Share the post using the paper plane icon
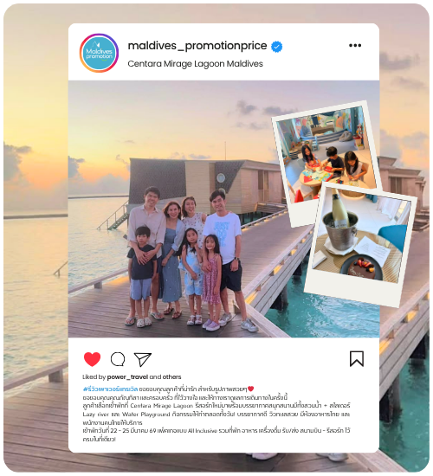The height and width of the screenshot is (476, 433). click(x=143, y=359)
